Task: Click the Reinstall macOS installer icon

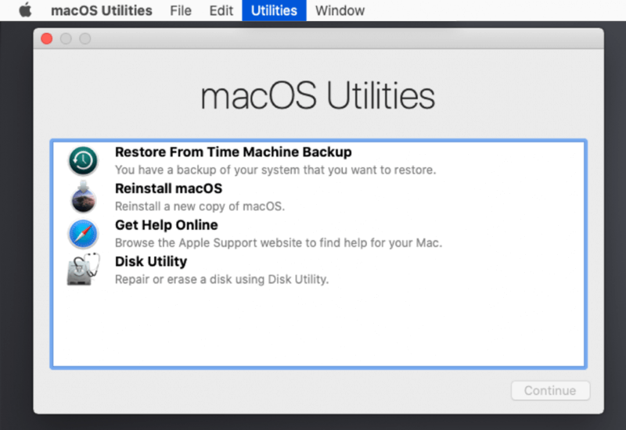Action: click(x=83, y=197)
